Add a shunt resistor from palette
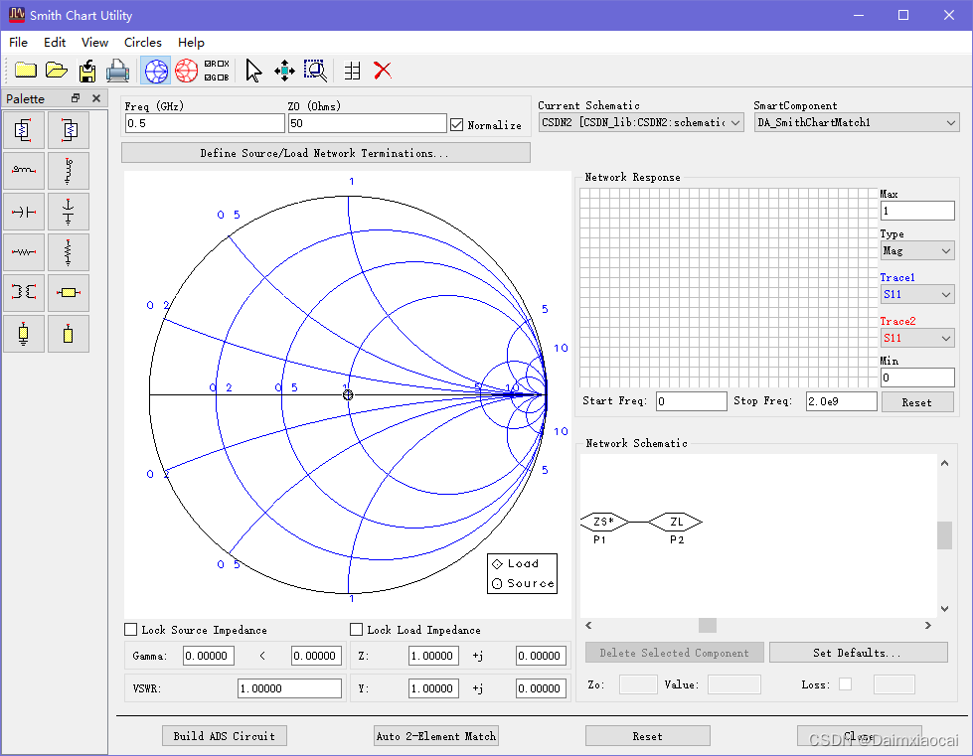The image size is (973, 756). [69, 251]
